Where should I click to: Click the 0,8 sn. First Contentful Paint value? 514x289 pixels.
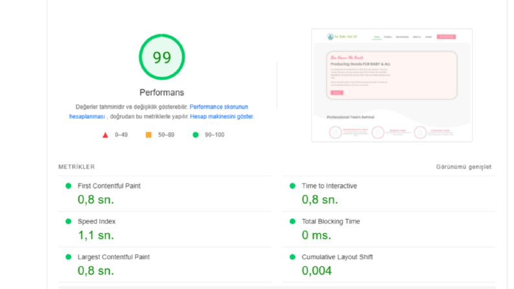pyautogui.click(x=96, y=200)
